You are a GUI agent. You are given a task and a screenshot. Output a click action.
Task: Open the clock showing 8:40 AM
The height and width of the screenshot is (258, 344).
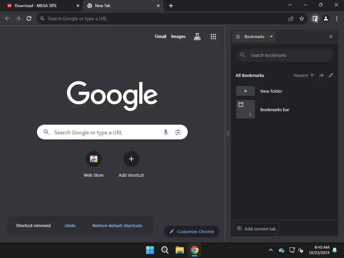[x=319, y=250]
